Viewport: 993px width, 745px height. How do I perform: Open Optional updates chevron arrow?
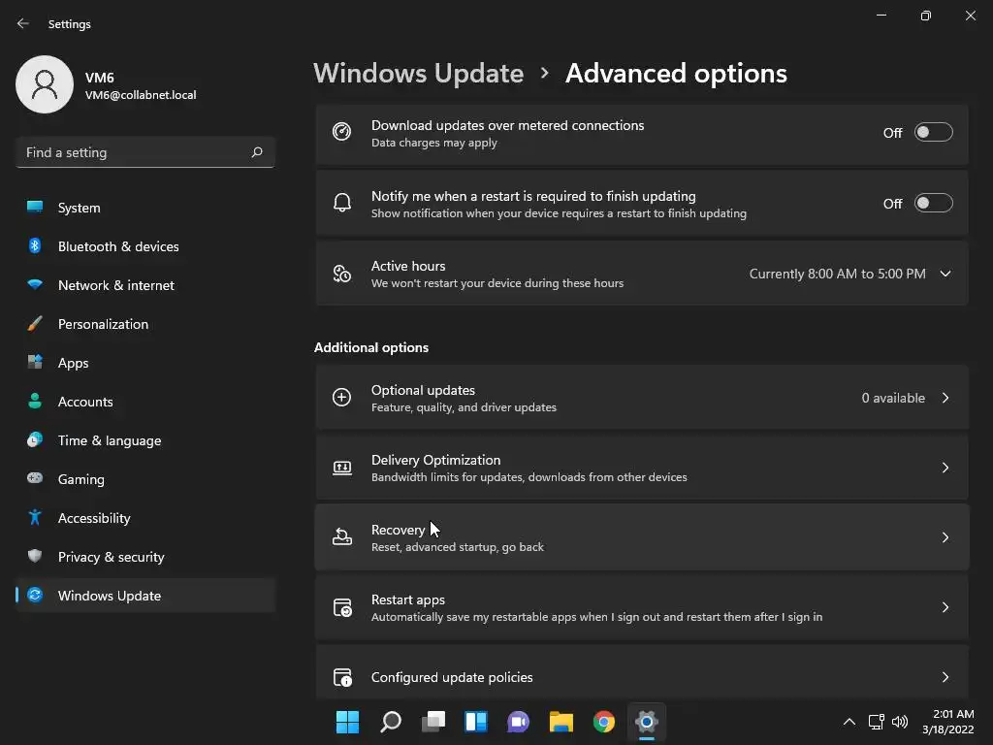(x=945, y=398)
